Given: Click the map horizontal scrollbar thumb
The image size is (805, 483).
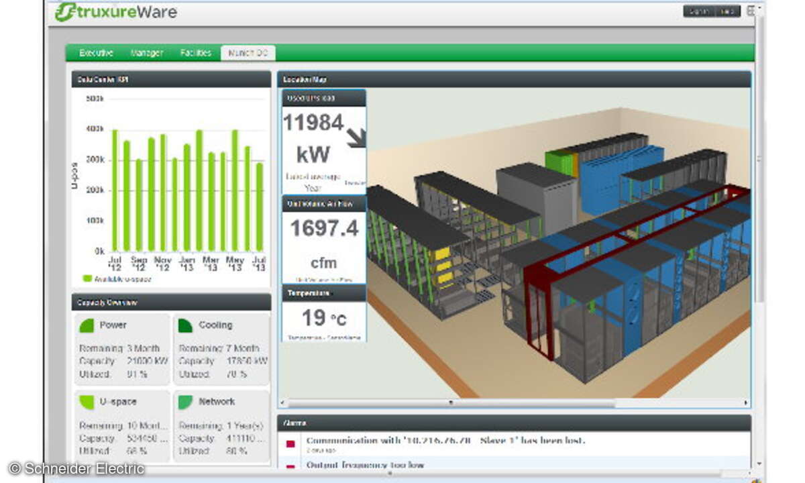Looking at the screenshot, I should pos(450,403).
